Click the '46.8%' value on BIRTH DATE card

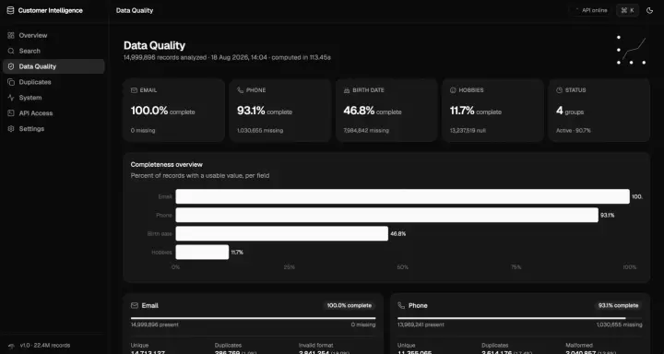tap(359, 111)
